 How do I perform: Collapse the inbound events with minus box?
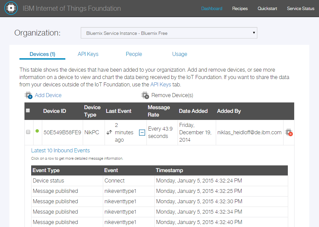point(142,133)
